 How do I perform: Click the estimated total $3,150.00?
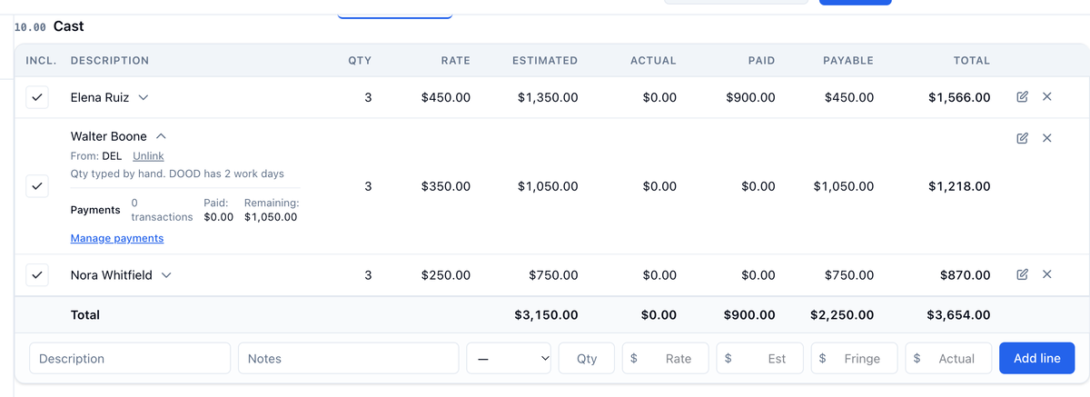point(546,315)
